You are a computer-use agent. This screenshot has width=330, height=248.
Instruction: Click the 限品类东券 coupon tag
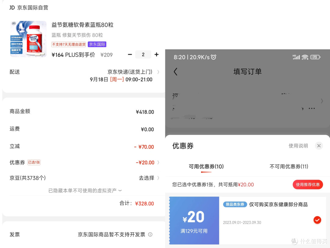click(235, 204)
